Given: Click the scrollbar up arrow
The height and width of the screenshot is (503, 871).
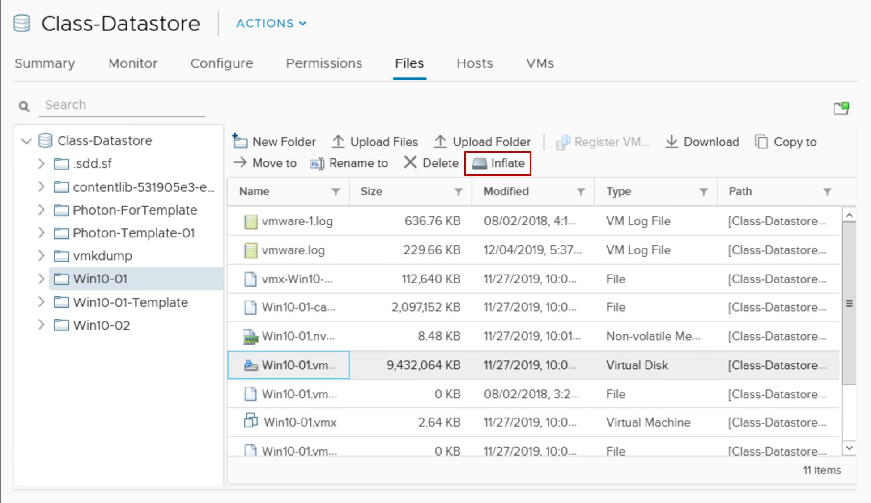Looking at the screenshot, I should click(x=849, y=215).
